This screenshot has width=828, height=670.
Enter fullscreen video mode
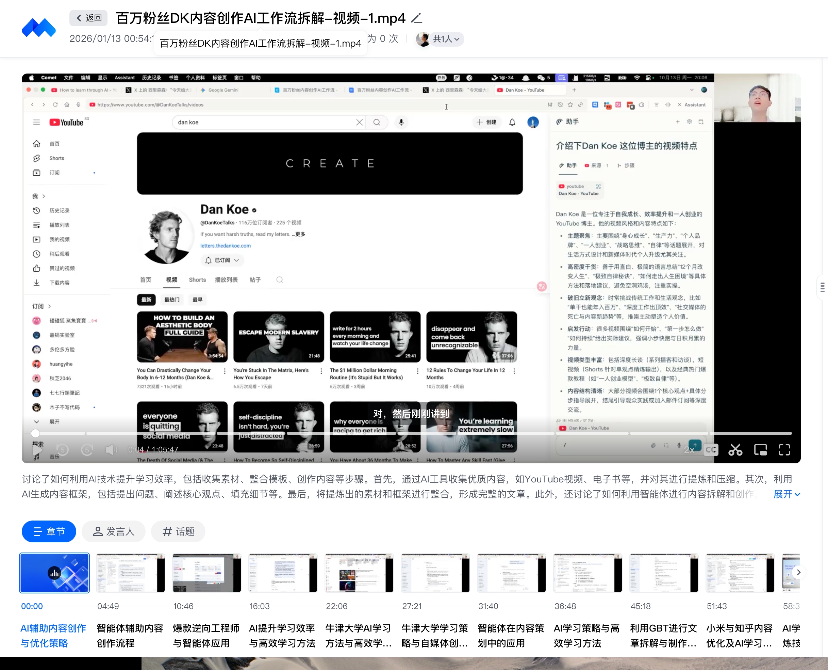(x=784, y=450)
